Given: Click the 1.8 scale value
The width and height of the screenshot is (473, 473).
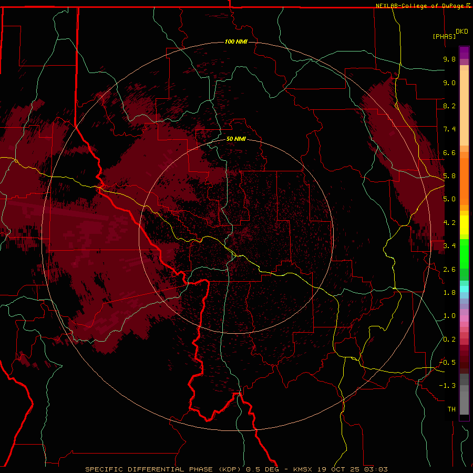Looking at the screenshot, I should point(449,293).
